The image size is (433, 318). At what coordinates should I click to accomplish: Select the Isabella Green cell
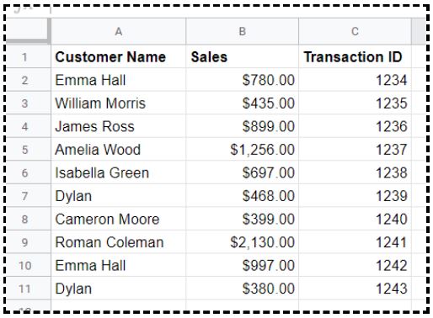[118, 172]
